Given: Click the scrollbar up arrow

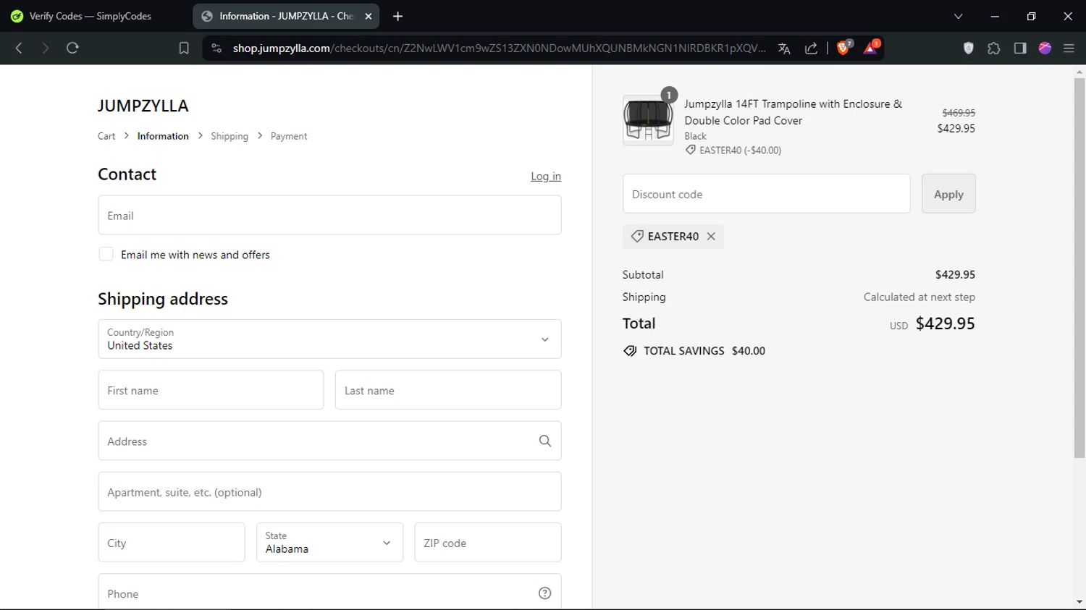Looking at the screenshot, I should (1079, 72).
